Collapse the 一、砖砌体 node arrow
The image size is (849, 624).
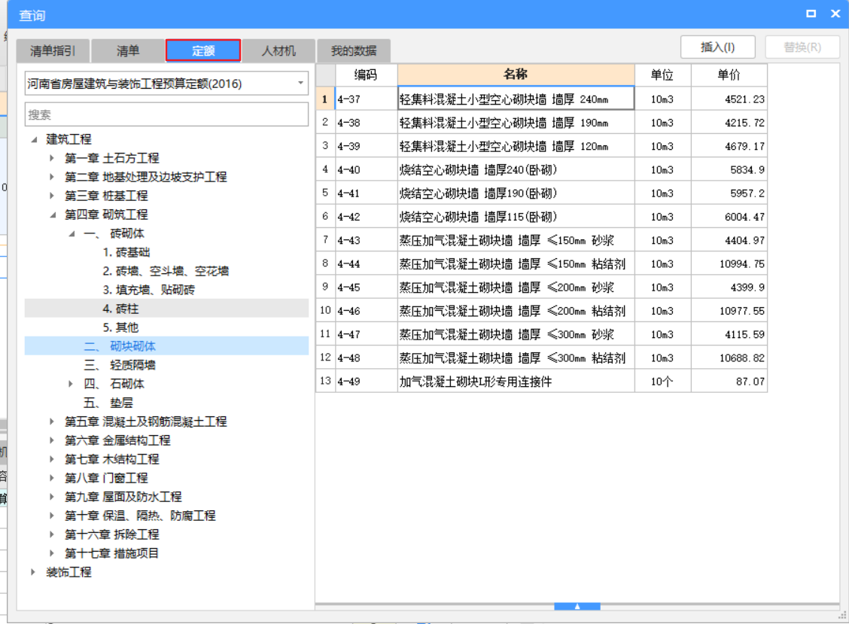click(x=72, y=234)
